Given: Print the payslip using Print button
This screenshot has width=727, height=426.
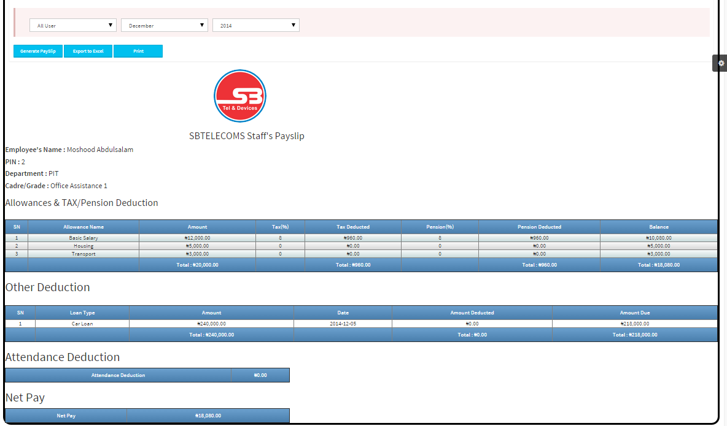Looking at the screenshot, I should [x=138, y=51].
